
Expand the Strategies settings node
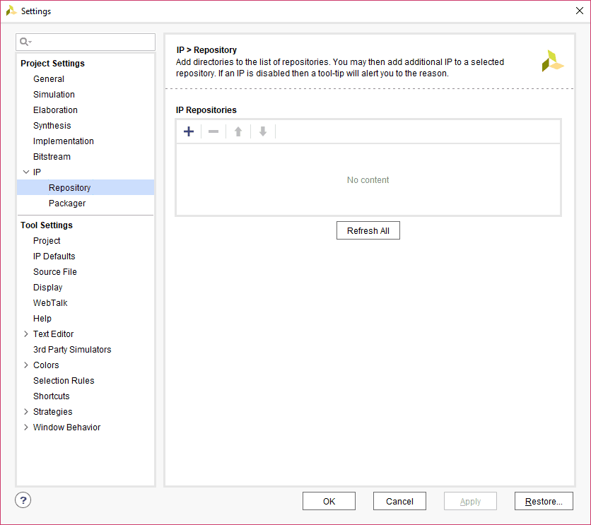point(26,412)
